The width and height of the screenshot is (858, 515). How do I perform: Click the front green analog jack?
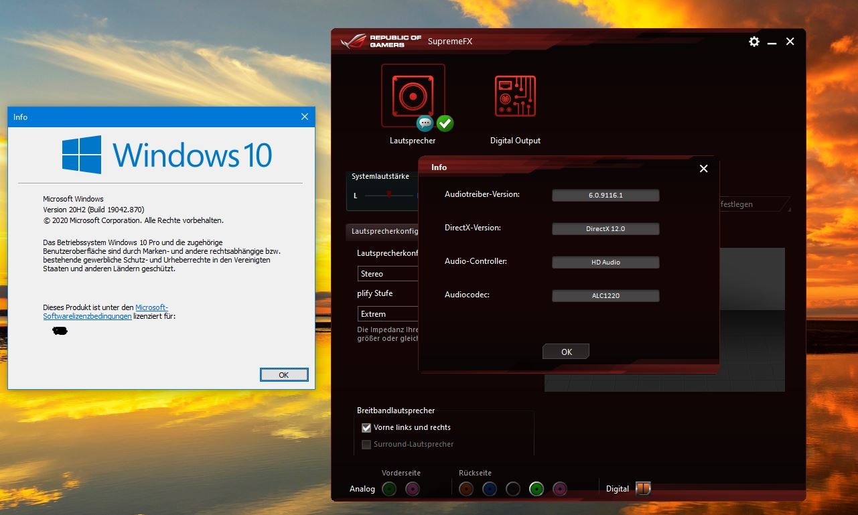pyautogui.click(x=389, y=489)
